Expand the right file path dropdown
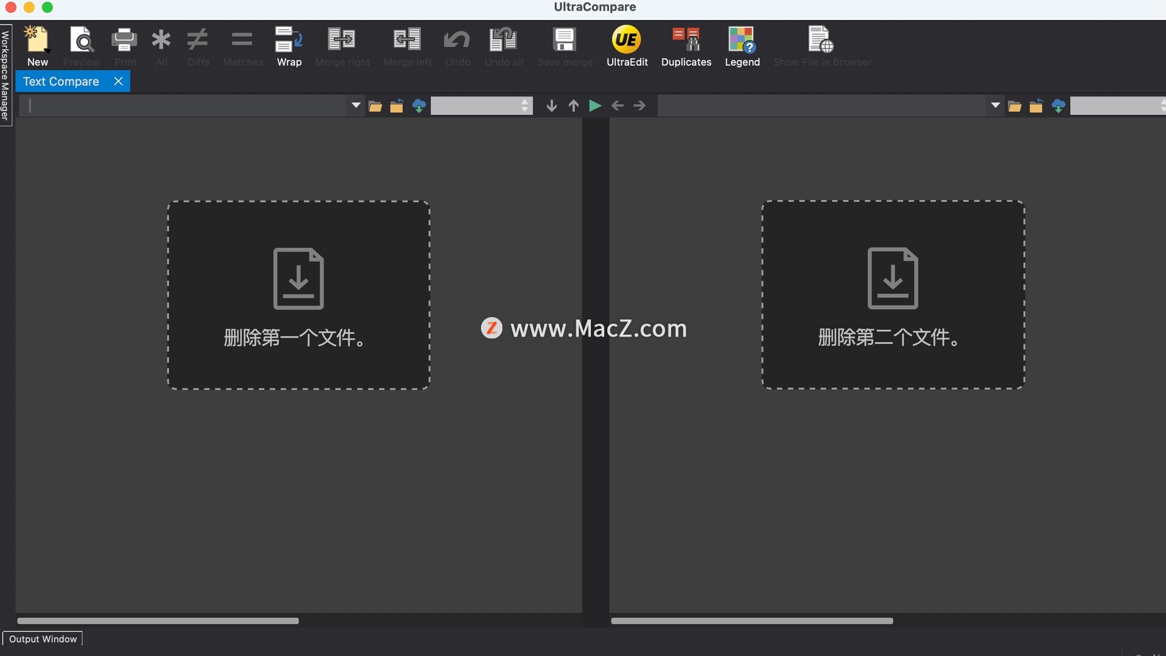The image size is (1166, 656). pos(995,106)
